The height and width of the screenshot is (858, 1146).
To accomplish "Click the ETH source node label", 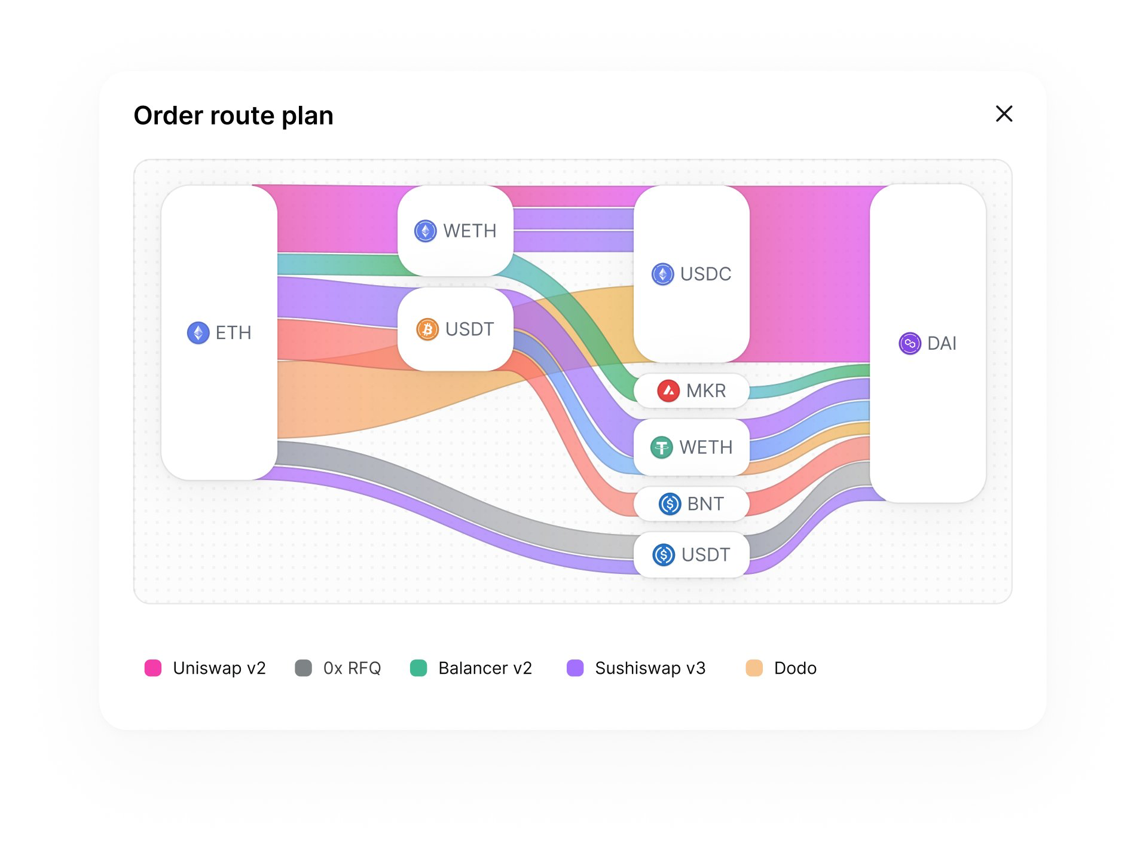I will click(x=233, y=332).
